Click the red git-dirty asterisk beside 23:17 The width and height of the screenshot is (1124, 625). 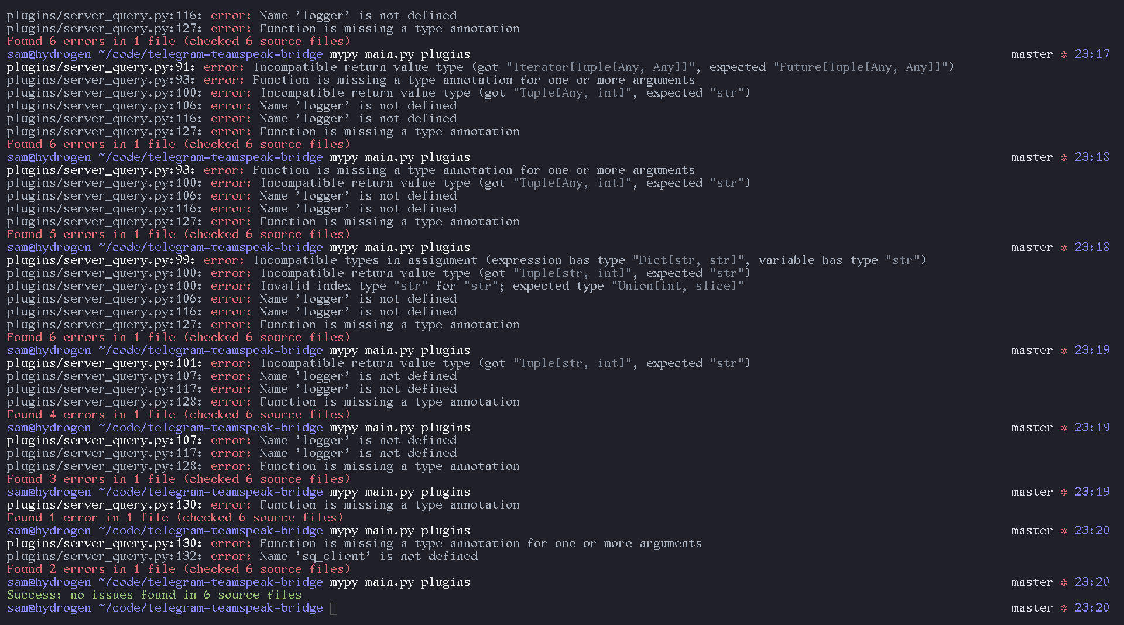(x=1064, y=54)
